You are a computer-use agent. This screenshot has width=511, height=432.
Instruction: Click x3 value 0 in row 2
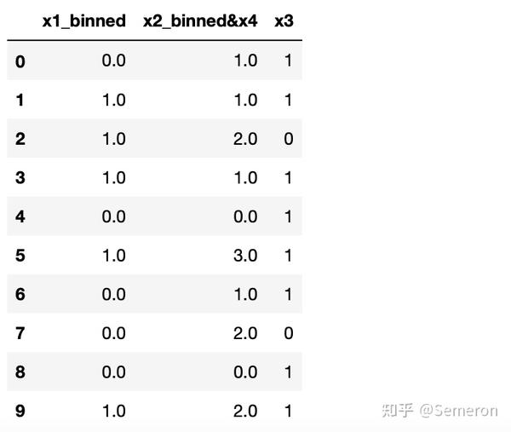pyautogui.click(x=288, y=139)
